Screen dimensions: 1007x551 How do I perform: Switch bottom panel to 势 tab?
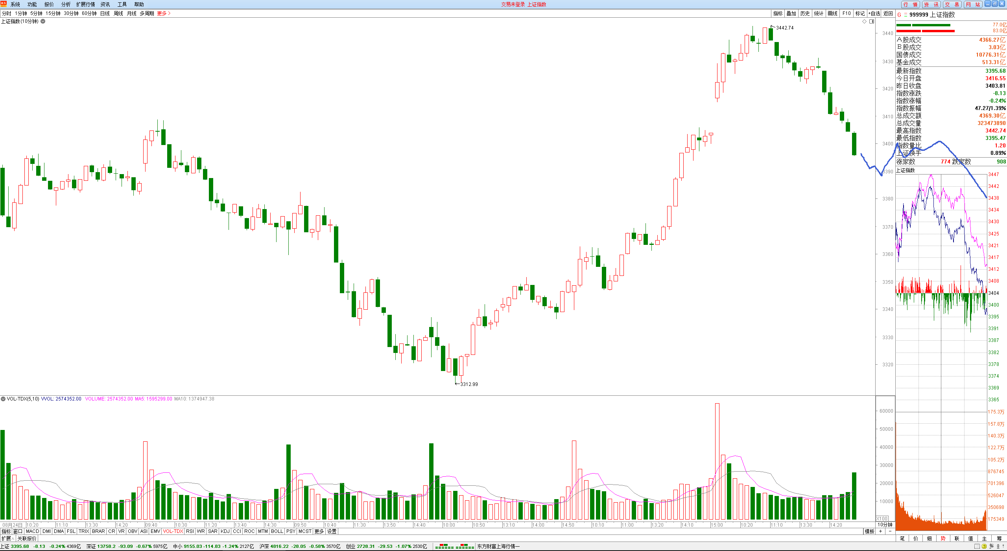[x=943, y=538]
